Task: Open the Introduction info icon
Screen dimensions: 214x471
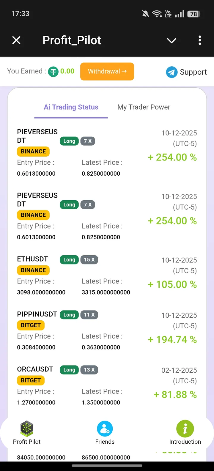Action: [x=185, y=429]
